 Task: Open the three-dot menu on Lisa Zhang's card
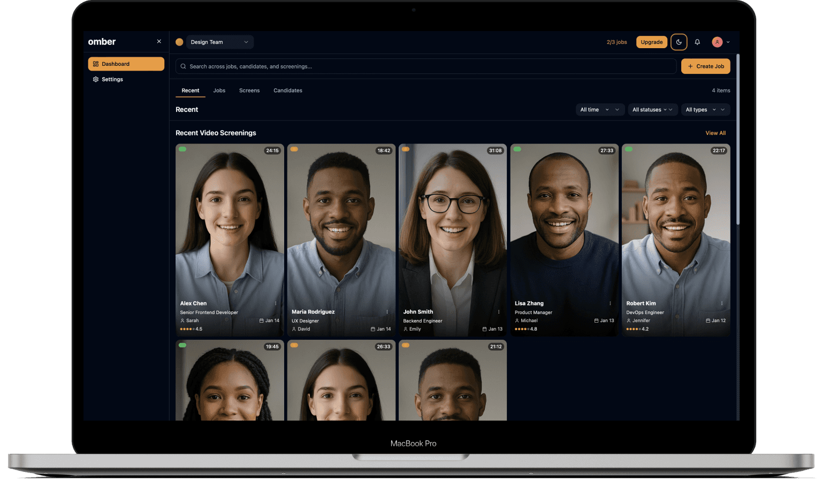click(x=610, y=303)
